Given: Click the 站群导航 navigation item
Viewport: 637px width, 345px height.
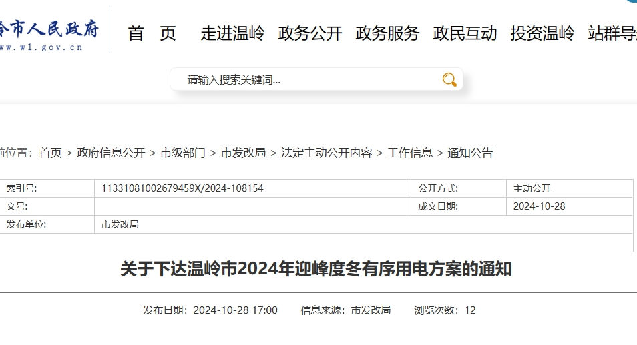Looking at the screenshot, I should pos(612,33).
